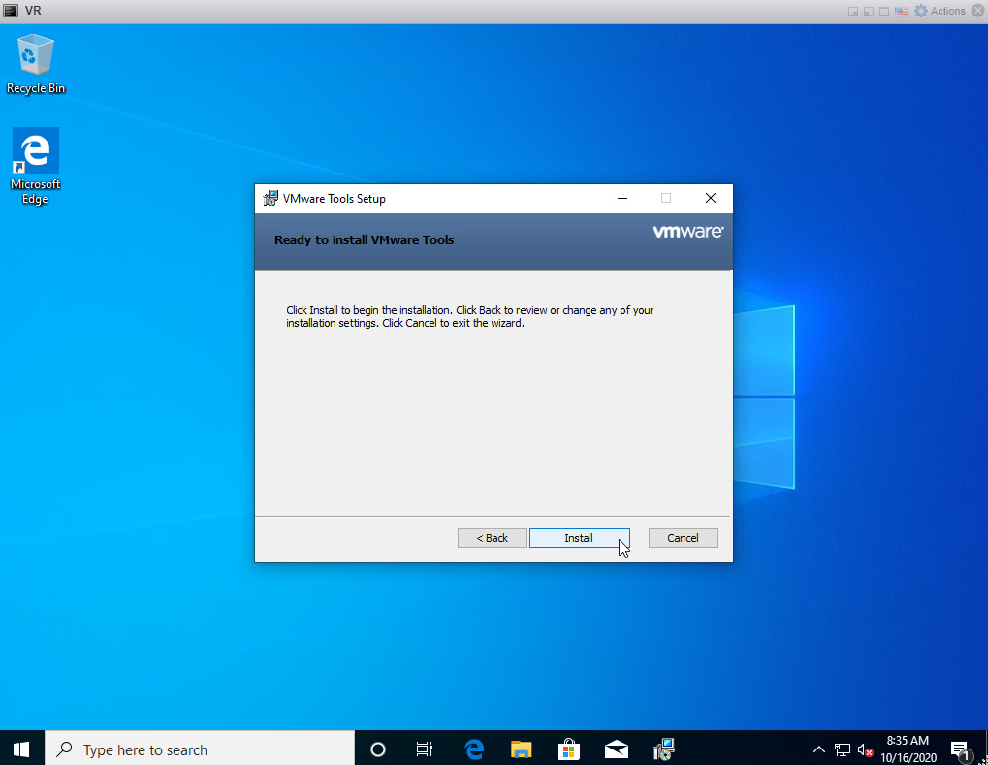The height and width of the screenshot is (765, 988).
Task: Open the Windows Start menu
Action: (21, 749)
